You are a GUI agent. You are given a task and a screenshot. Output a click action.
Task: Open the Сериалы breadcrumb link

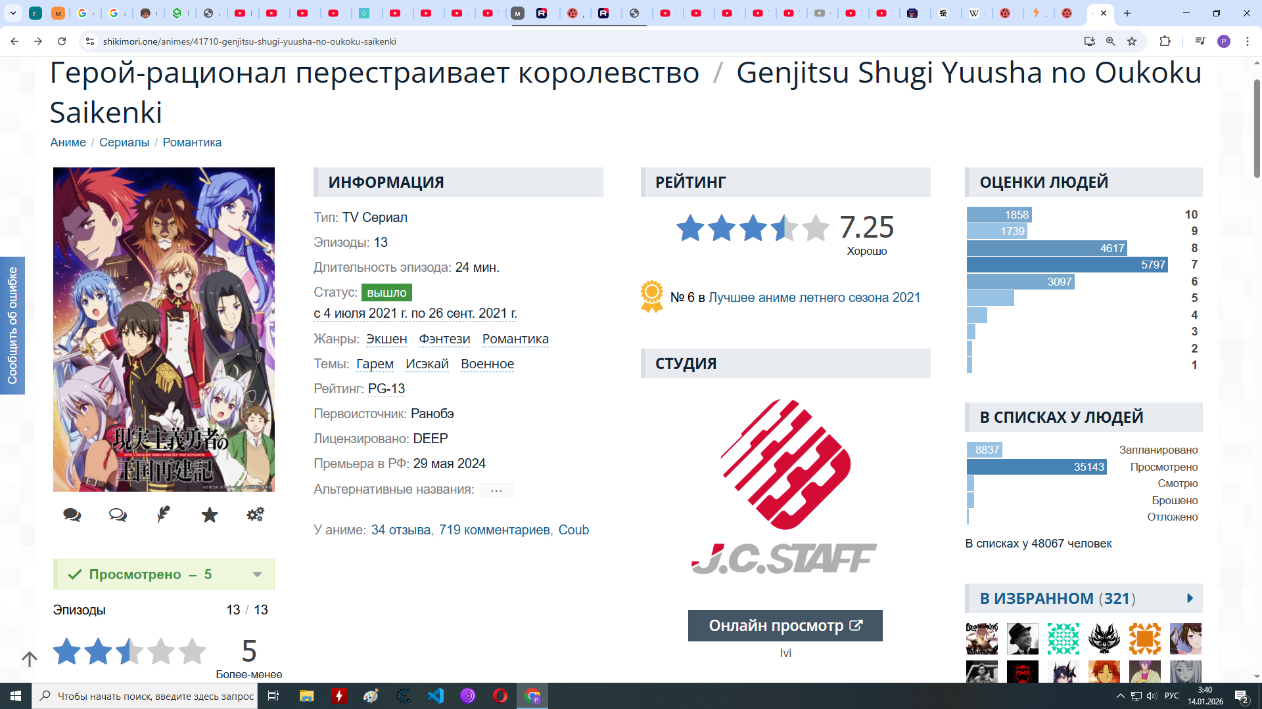click(x=124, y=142)
